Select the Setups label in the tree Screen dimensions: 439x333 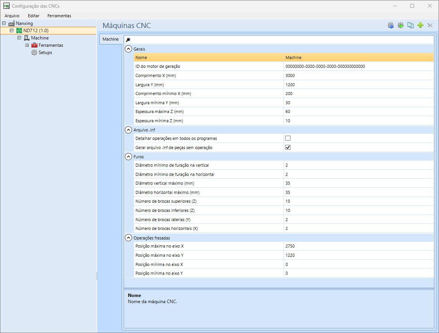[46, 52]
